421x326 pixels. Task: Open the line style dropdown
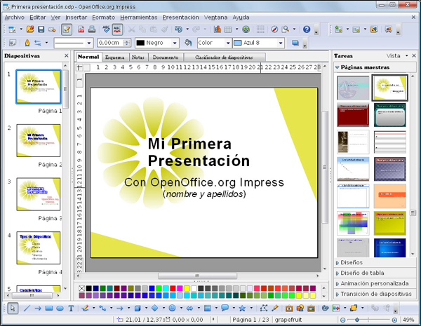(89, 43)
